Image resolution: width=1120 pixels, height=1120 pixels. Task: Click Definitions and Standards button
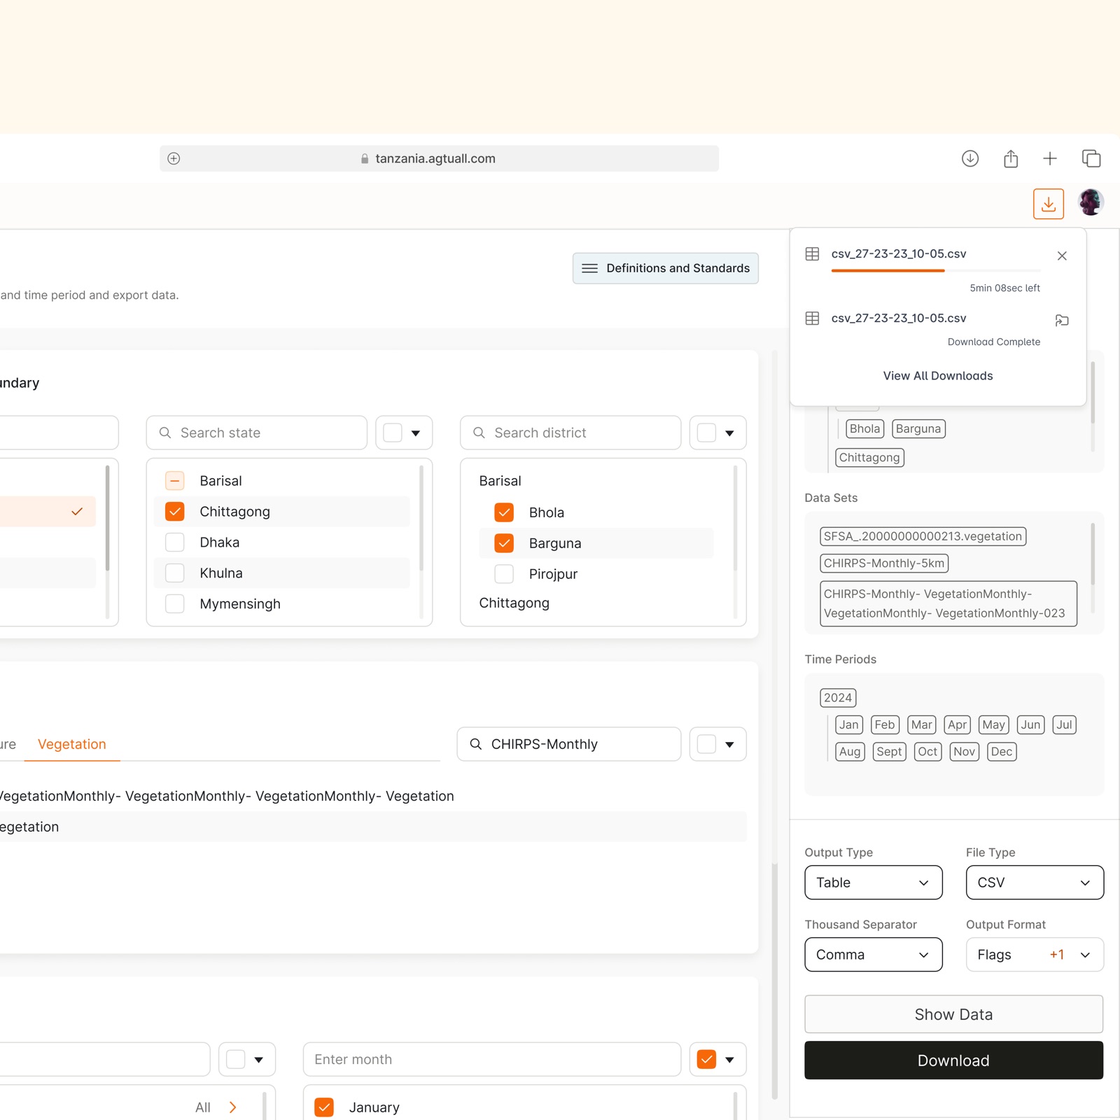(665, 268)
